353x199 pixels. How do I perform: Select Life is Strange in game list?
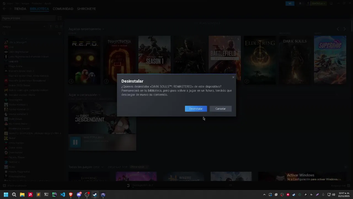click(17, 42)
